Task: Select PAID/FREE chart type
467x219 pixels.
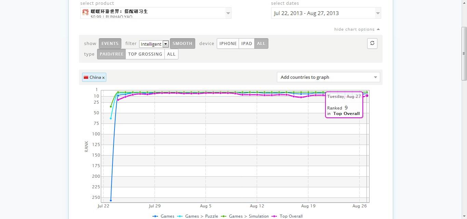Action: [111, 54]
